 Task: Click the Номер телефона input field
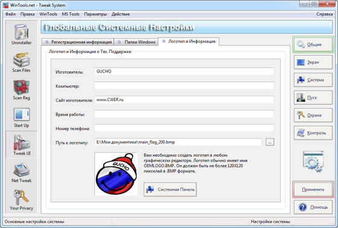tap(184, 128)
